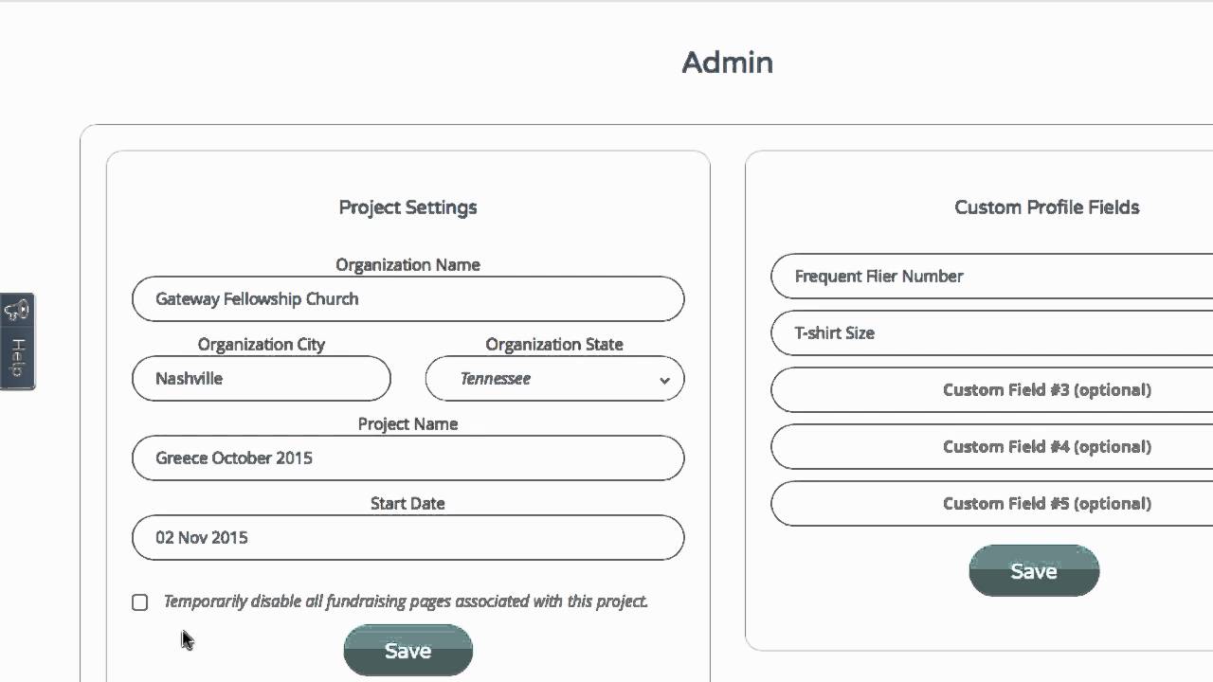Open the Help side tab label
Viewport: 1213px width, 682px height.
click(17, 356)
